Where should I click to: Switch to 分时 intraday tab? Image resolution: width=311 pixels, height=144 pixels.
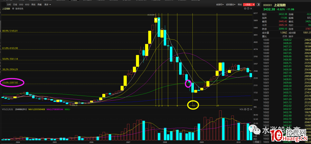pyautogui.click(x=9, y=5)
